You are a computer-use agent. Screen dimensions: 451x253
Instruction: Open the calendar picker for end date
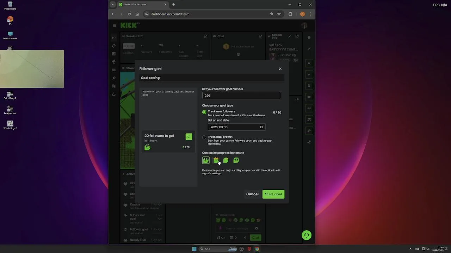pyautogui.click(x=261, y=127)
